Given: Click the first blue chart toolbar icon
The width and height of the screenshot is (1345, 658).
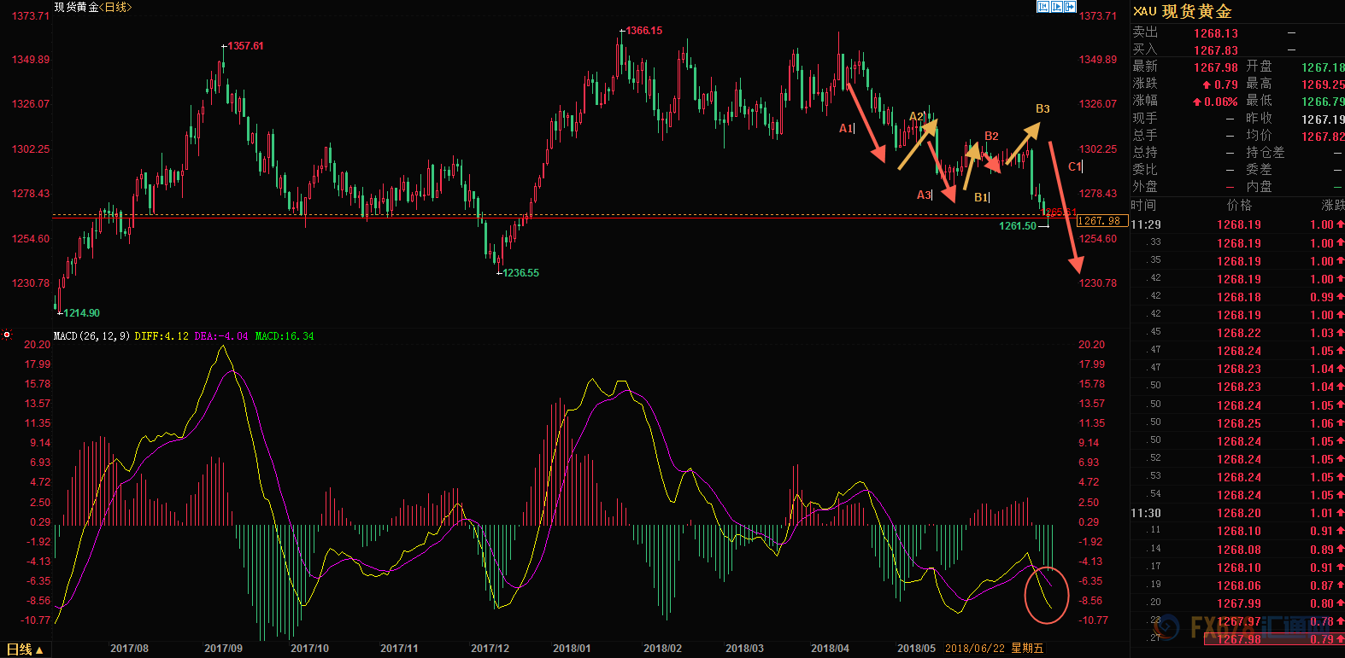Looking at the screenshot, I should 1043,7.
